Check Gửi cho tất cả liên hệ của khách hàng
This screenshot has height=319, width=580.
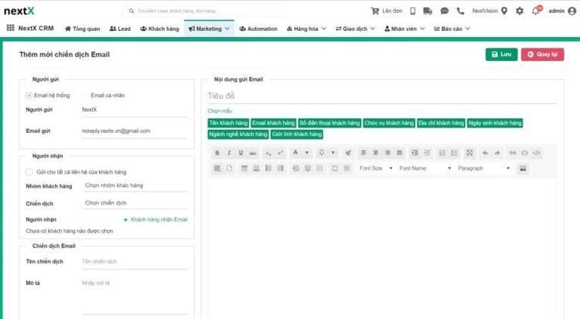[29, 172]
